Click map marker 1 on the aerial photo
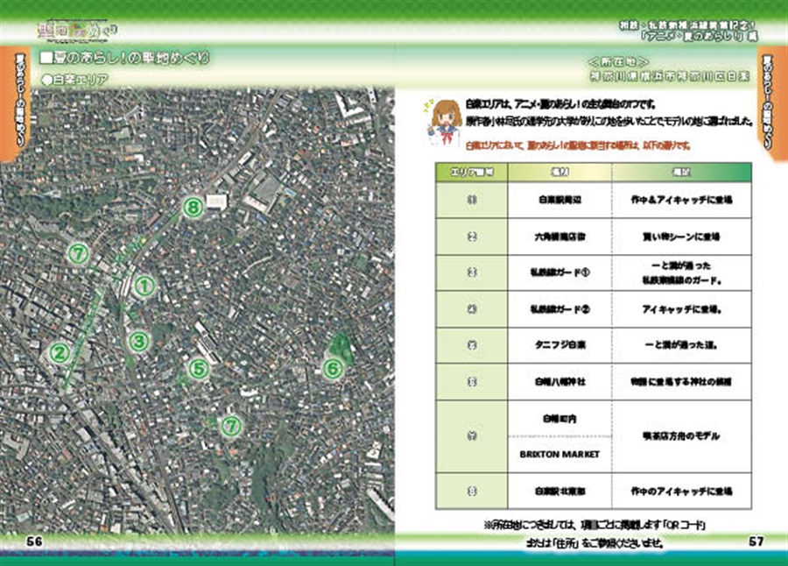 (x=144, y=287)
